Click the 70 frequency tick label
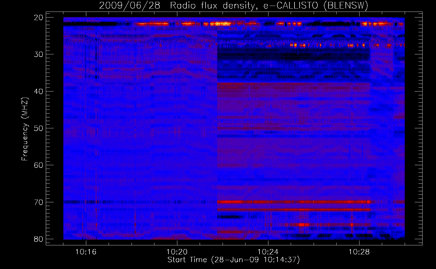Screen dimensions: 436x269 [x=39, y=202]
